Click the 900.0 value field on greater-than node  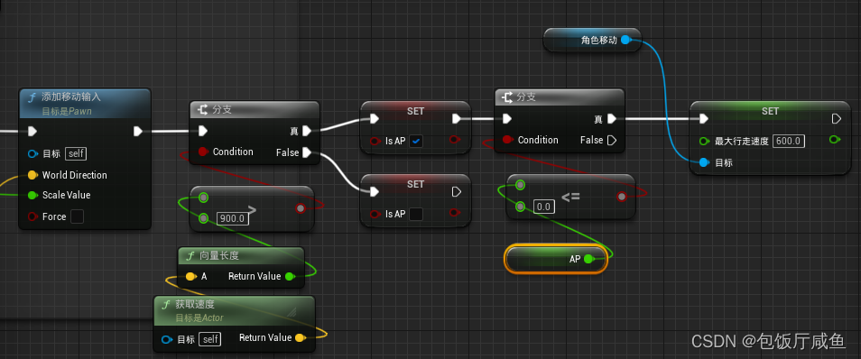(x=234, y=218)
